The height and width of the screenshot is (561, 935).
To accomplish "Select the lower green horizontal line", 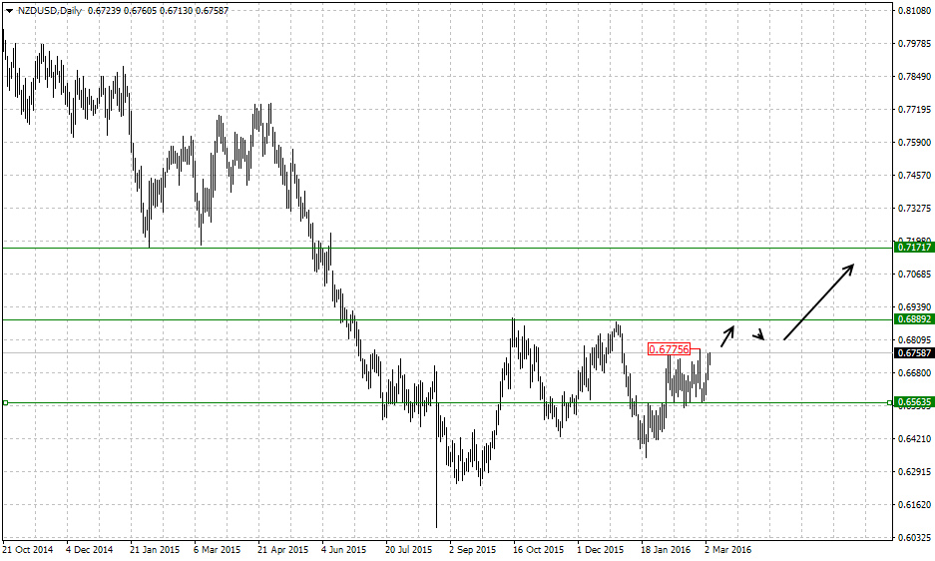I will pos(449,319).
